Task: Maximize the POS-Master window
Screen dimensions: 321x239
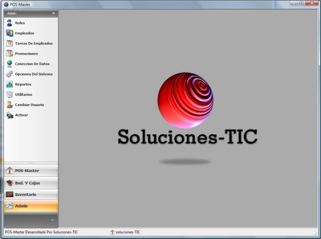Action: (301, 3)
